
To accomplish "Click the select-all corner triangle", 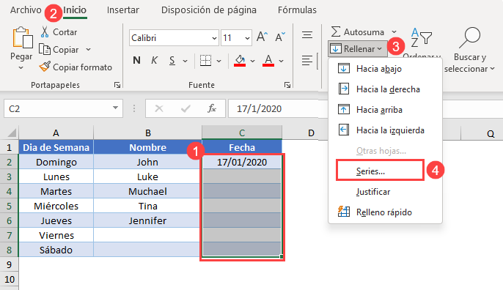I will pyautogui.click(x=12, y=133).
